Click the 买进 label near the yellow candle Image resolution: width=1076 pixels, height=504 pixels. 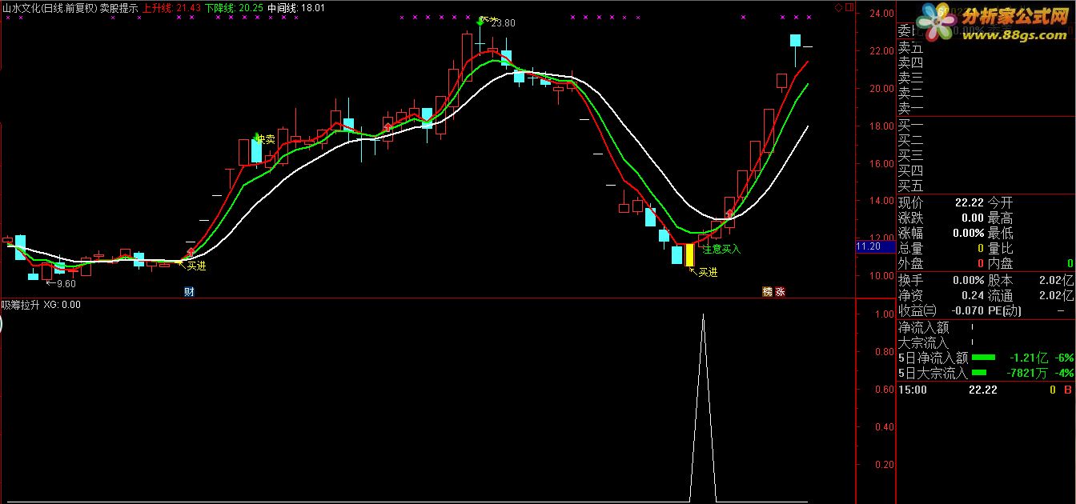tap(708, 272)
